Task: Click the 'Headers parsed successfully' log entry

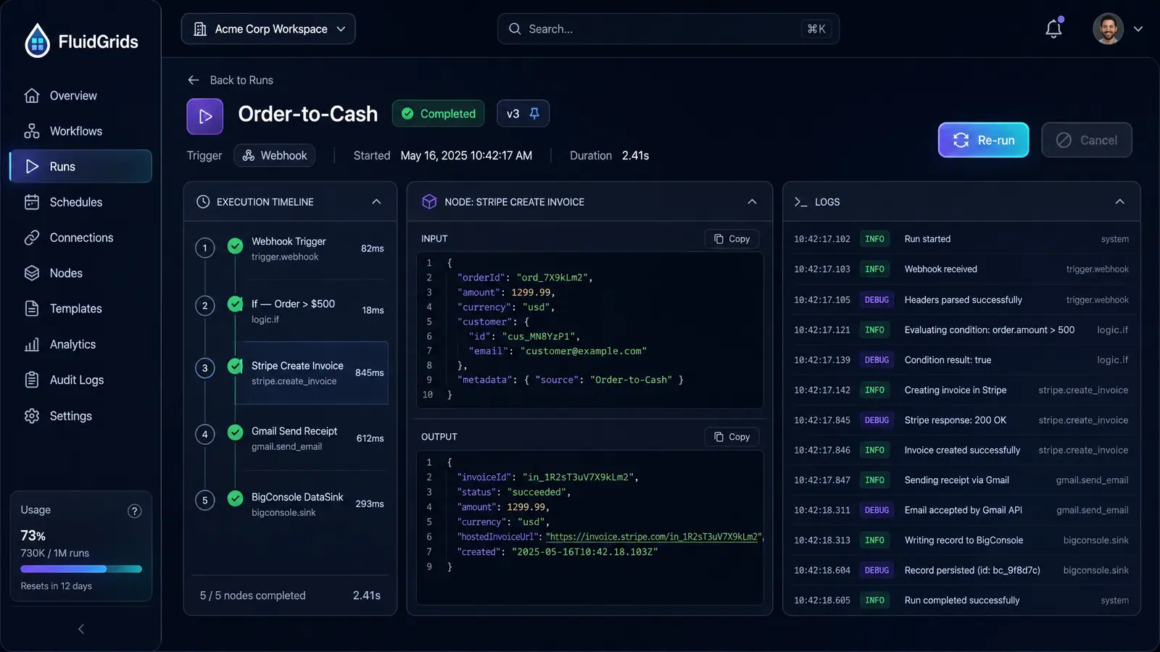Action: click(x=961, y=300)
